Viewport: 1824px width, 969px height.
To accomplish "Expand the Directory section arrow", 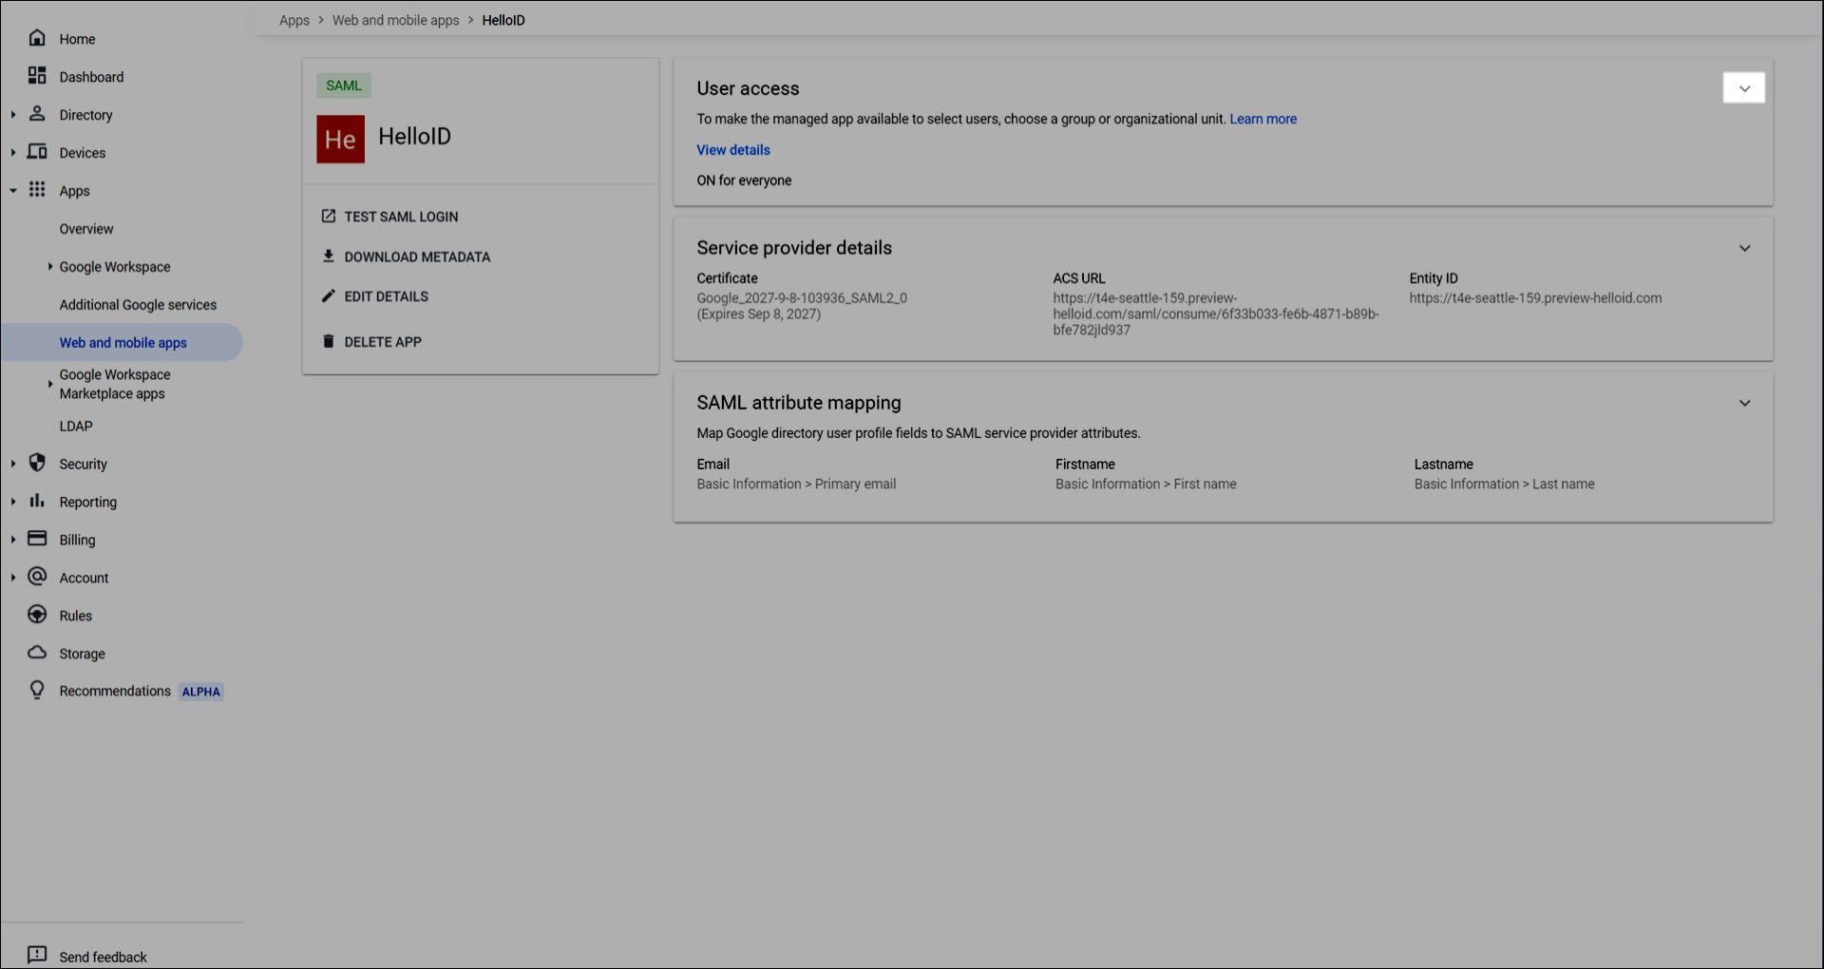I will [x=13, y=115].
